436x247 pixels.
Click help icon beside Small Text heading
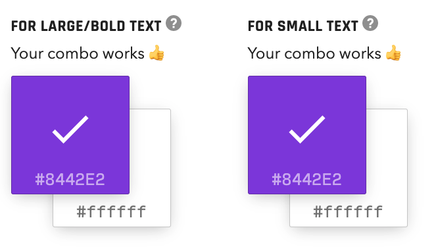370,23
